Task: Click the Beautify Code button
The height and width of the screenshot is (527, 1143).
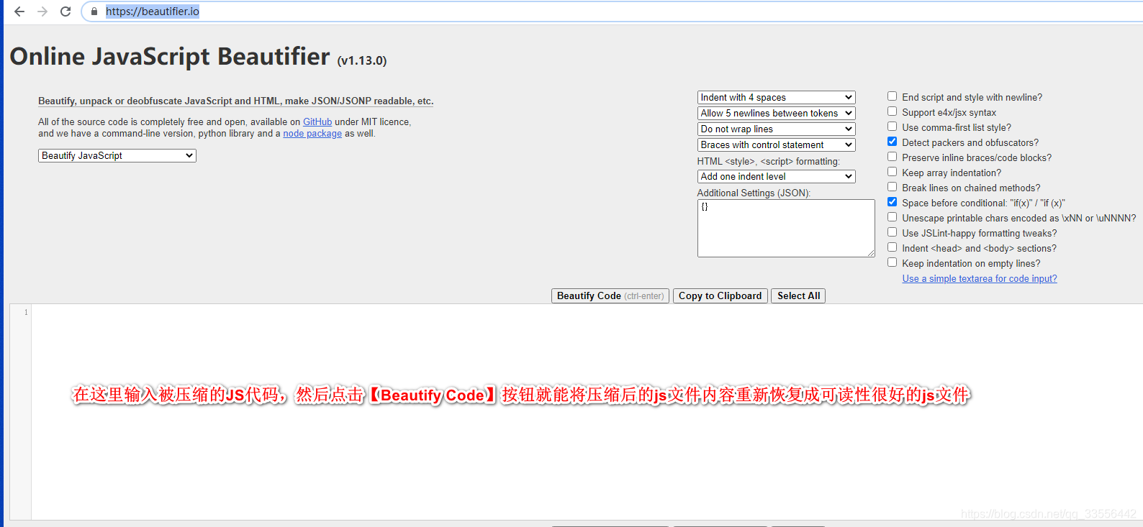Action: (x=610, y=295)
